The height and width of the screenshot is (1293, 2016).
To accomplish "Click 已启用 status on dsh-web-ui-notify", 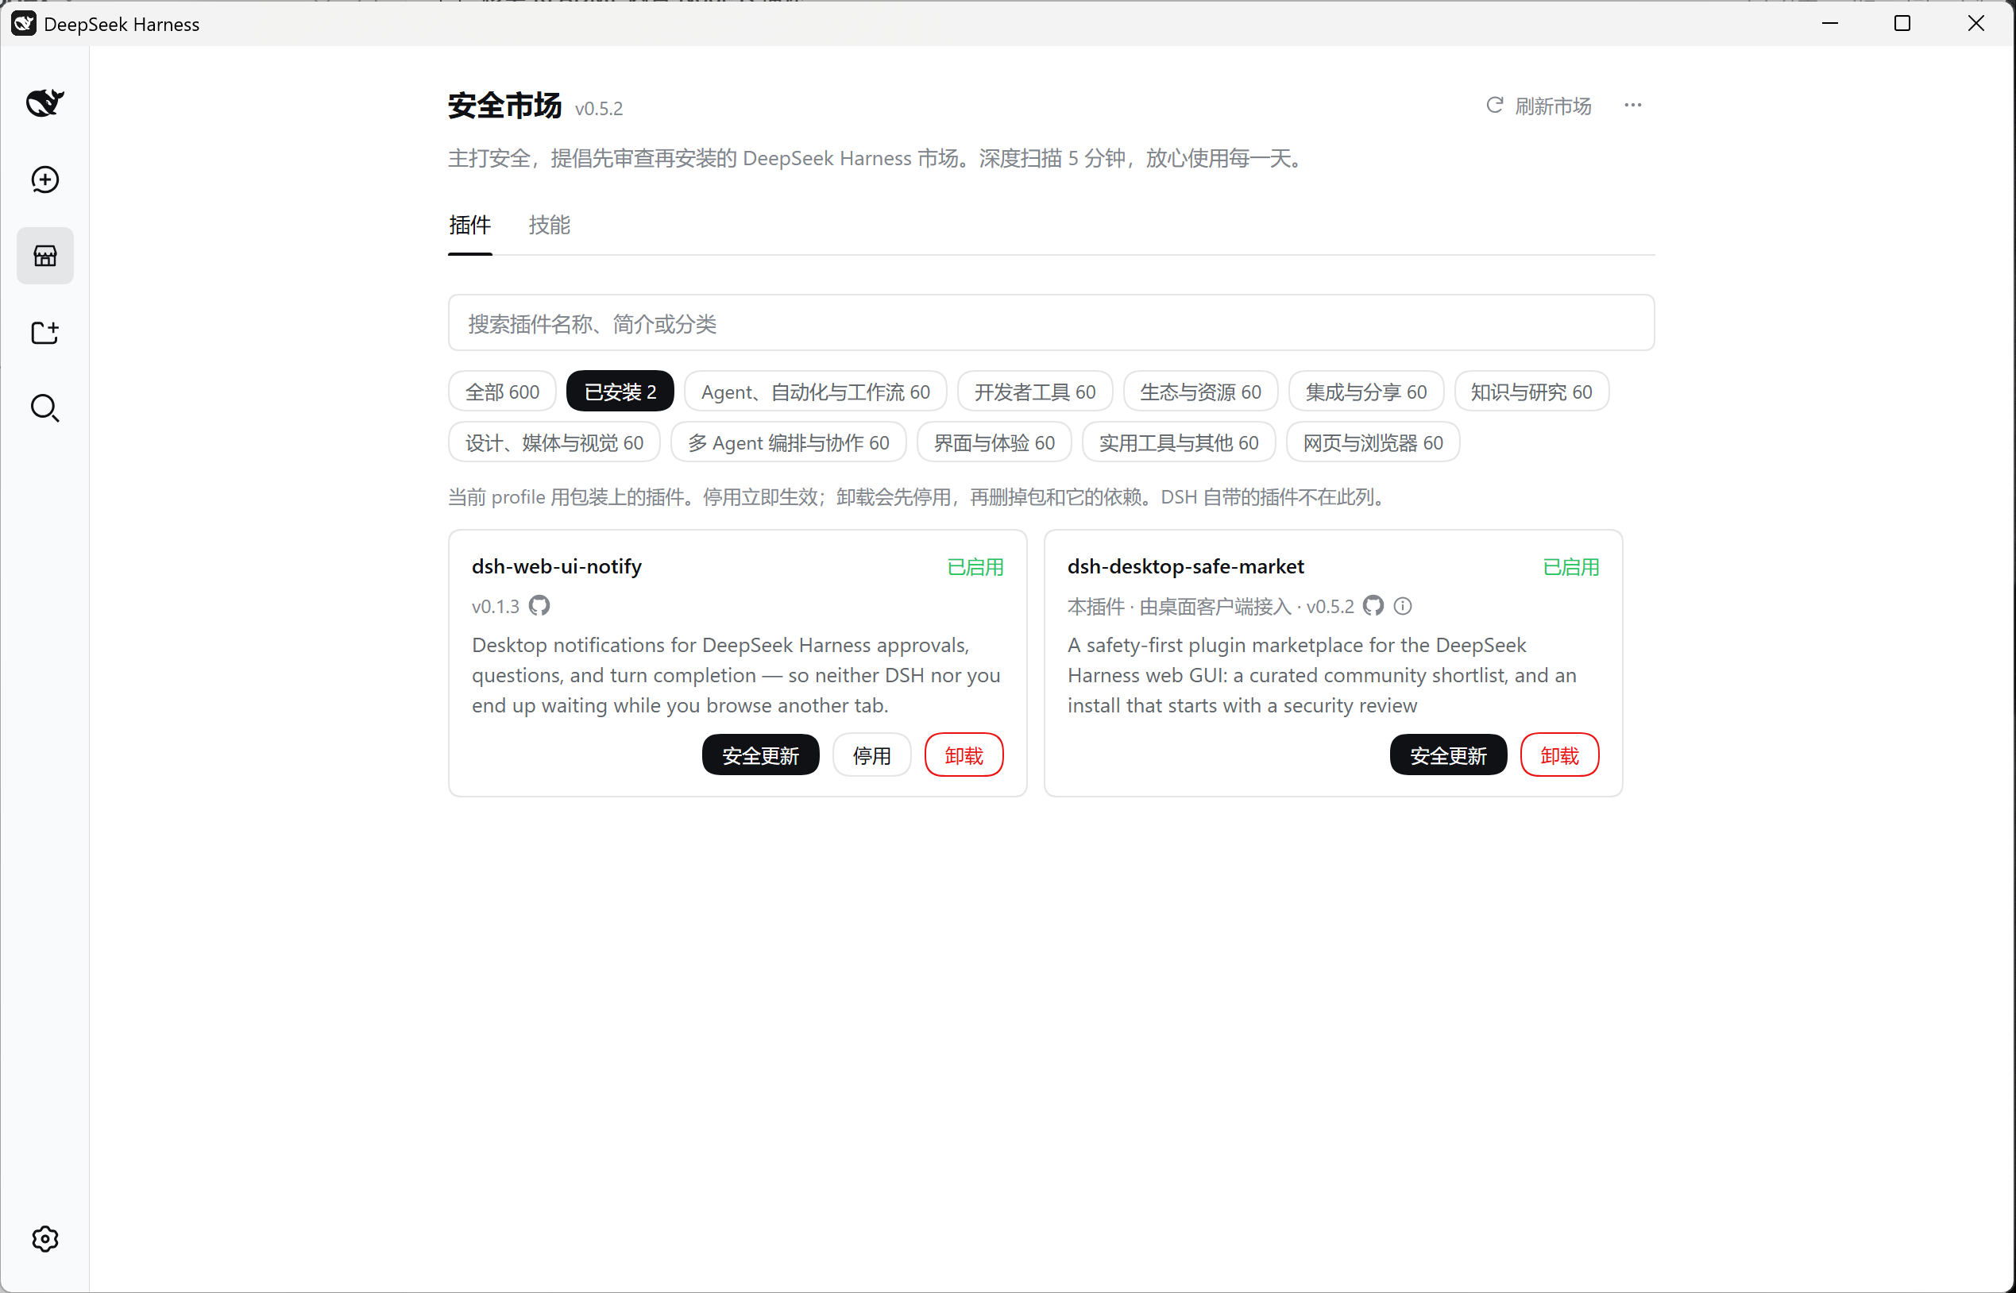I will tap(975, 567).
